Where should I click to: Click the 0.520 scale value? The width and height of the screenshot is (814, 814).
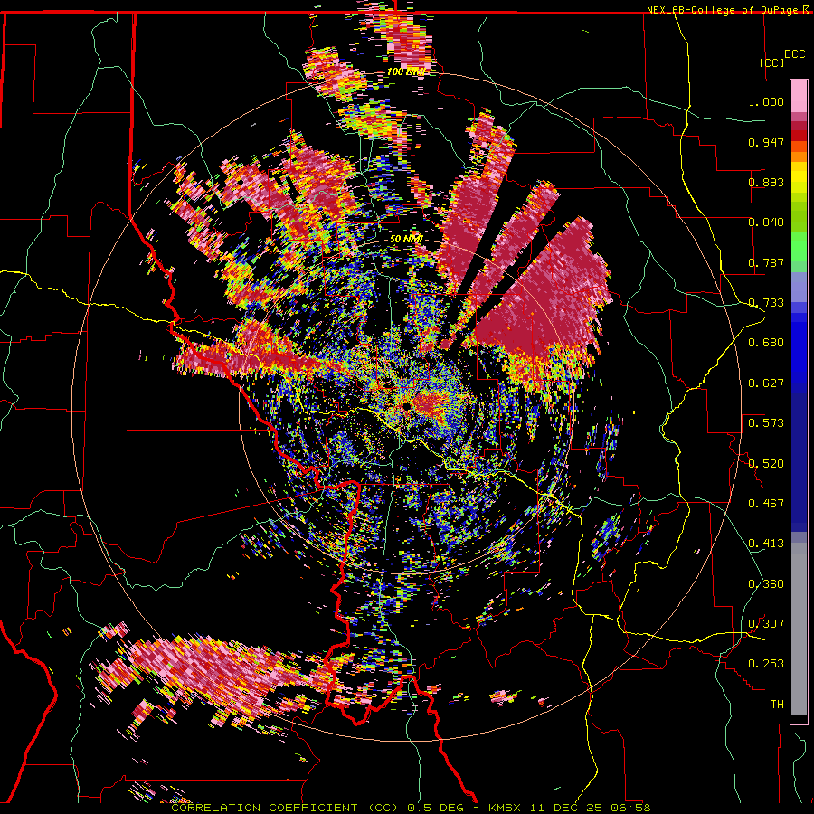pos(766,464)
